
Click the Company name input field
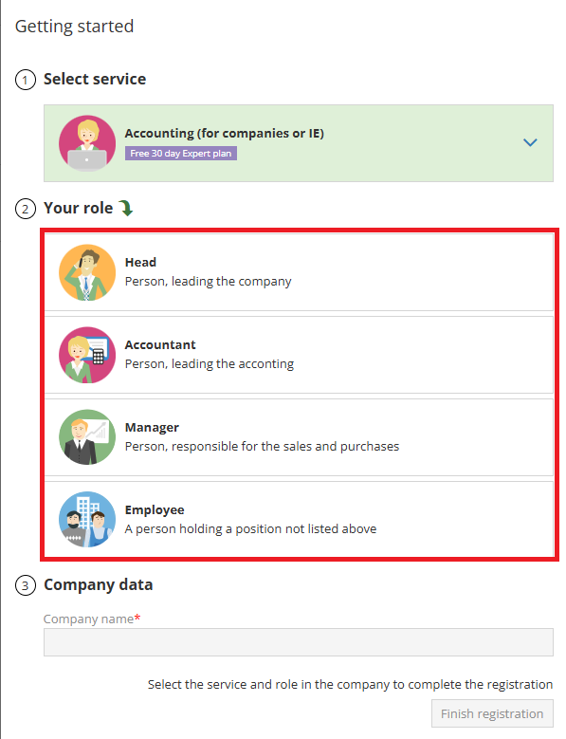(x=299, y=642)
